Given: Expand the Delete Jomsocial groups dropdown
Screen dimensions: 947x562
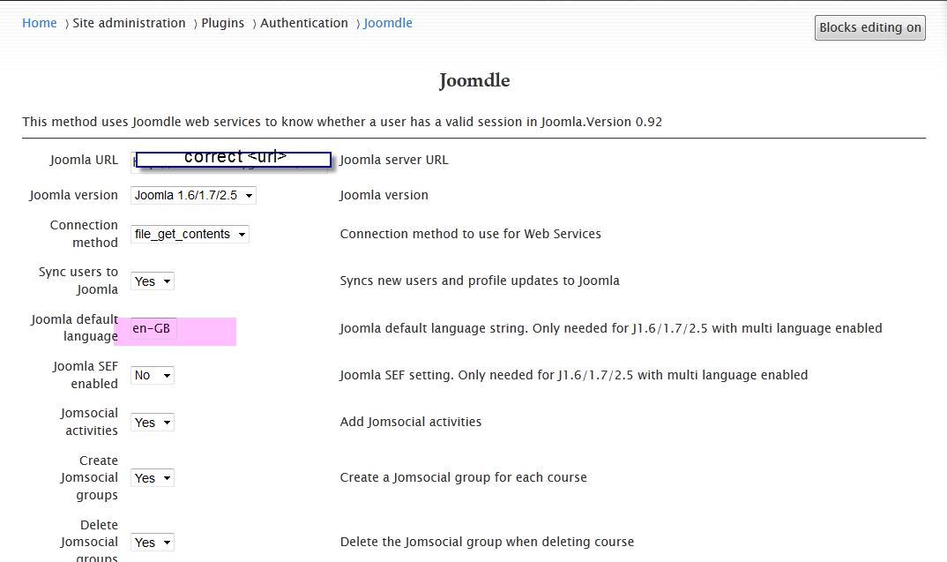Looking at the screenshot, I should point(153,543).
